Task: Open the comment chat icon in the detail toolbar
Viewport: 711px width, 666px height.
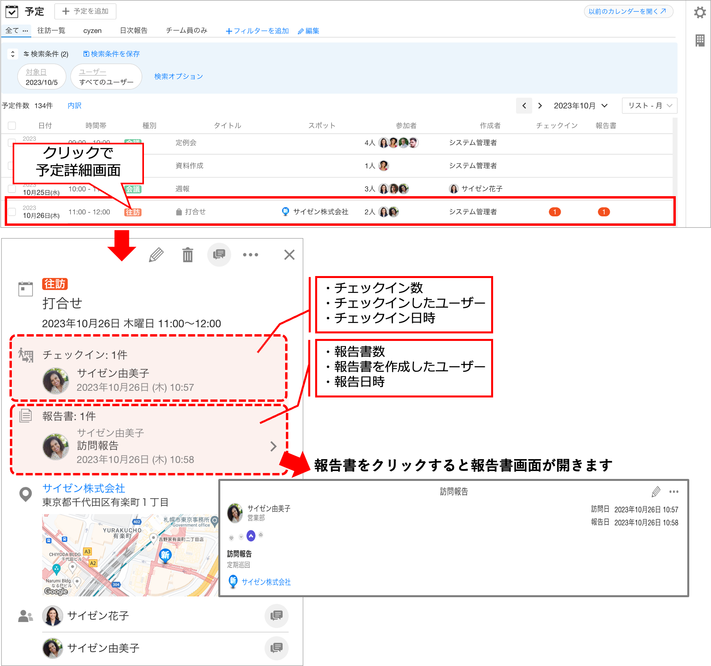Action: click(x=219, y=254)
